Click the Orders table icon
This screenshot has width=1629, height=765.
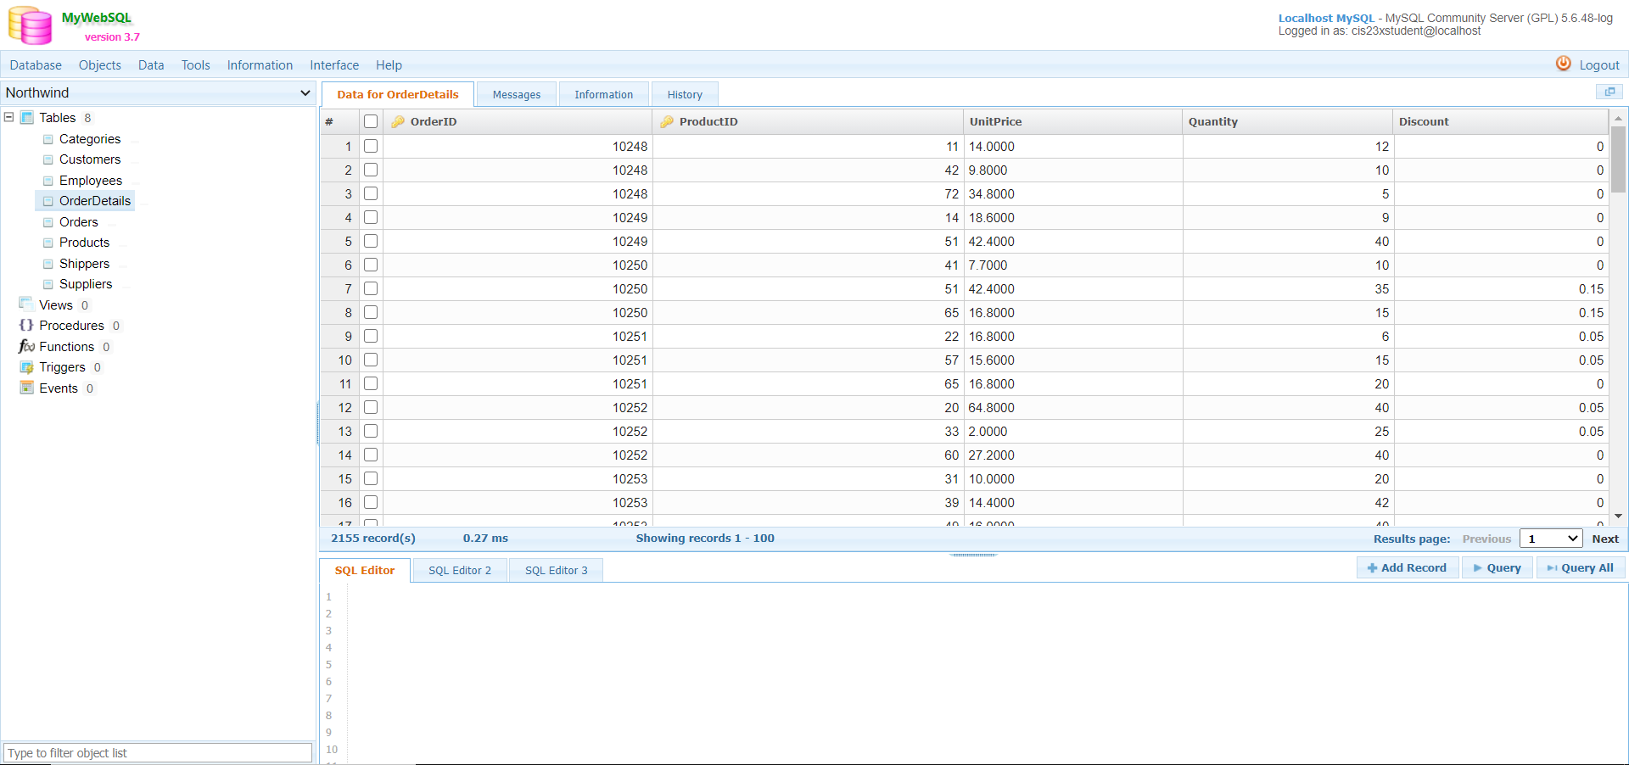click(48, 222)
